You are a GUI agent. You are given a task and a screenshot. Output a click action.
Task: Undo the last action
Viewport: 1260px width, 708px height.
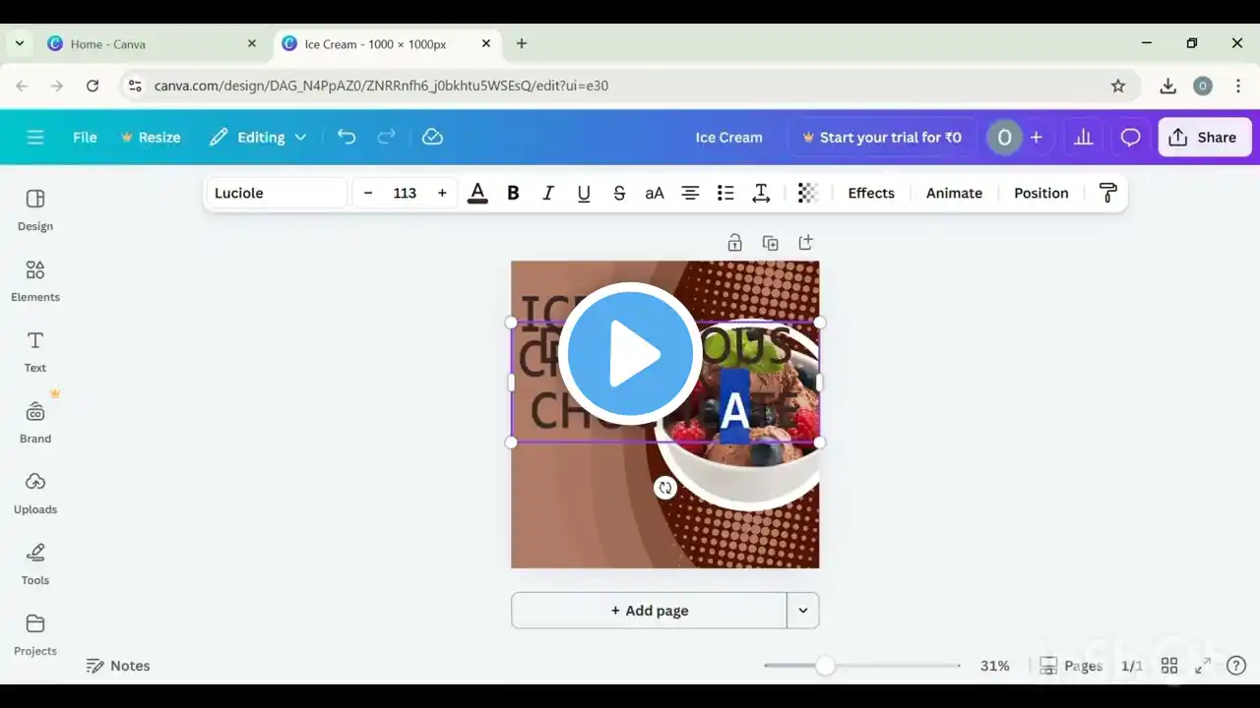click(x=346, y=138)
